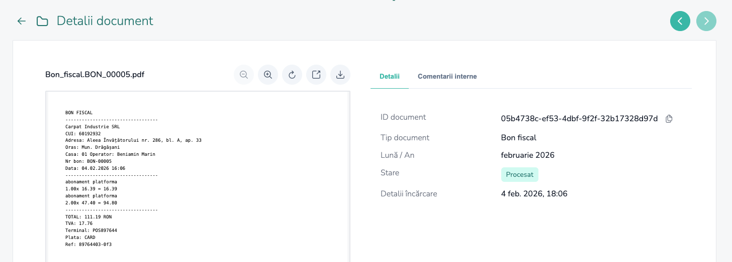
Task: Open the PDF in a new window
Action: click(316, 75)
